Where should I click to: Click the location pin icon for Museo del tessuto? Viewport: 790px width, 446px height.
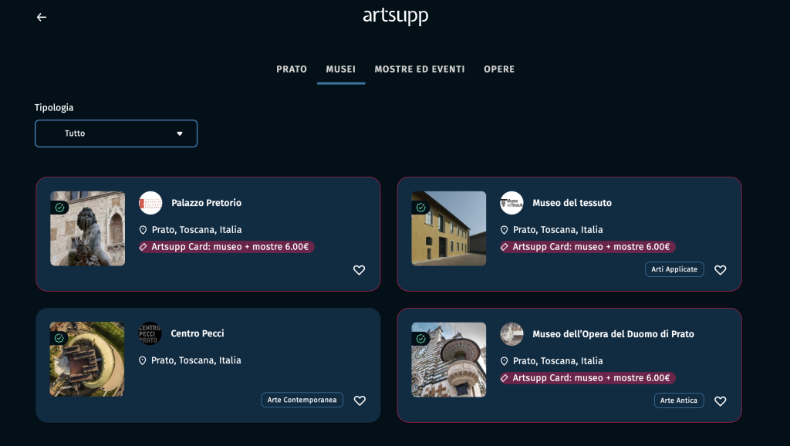(x=505, y=230)
